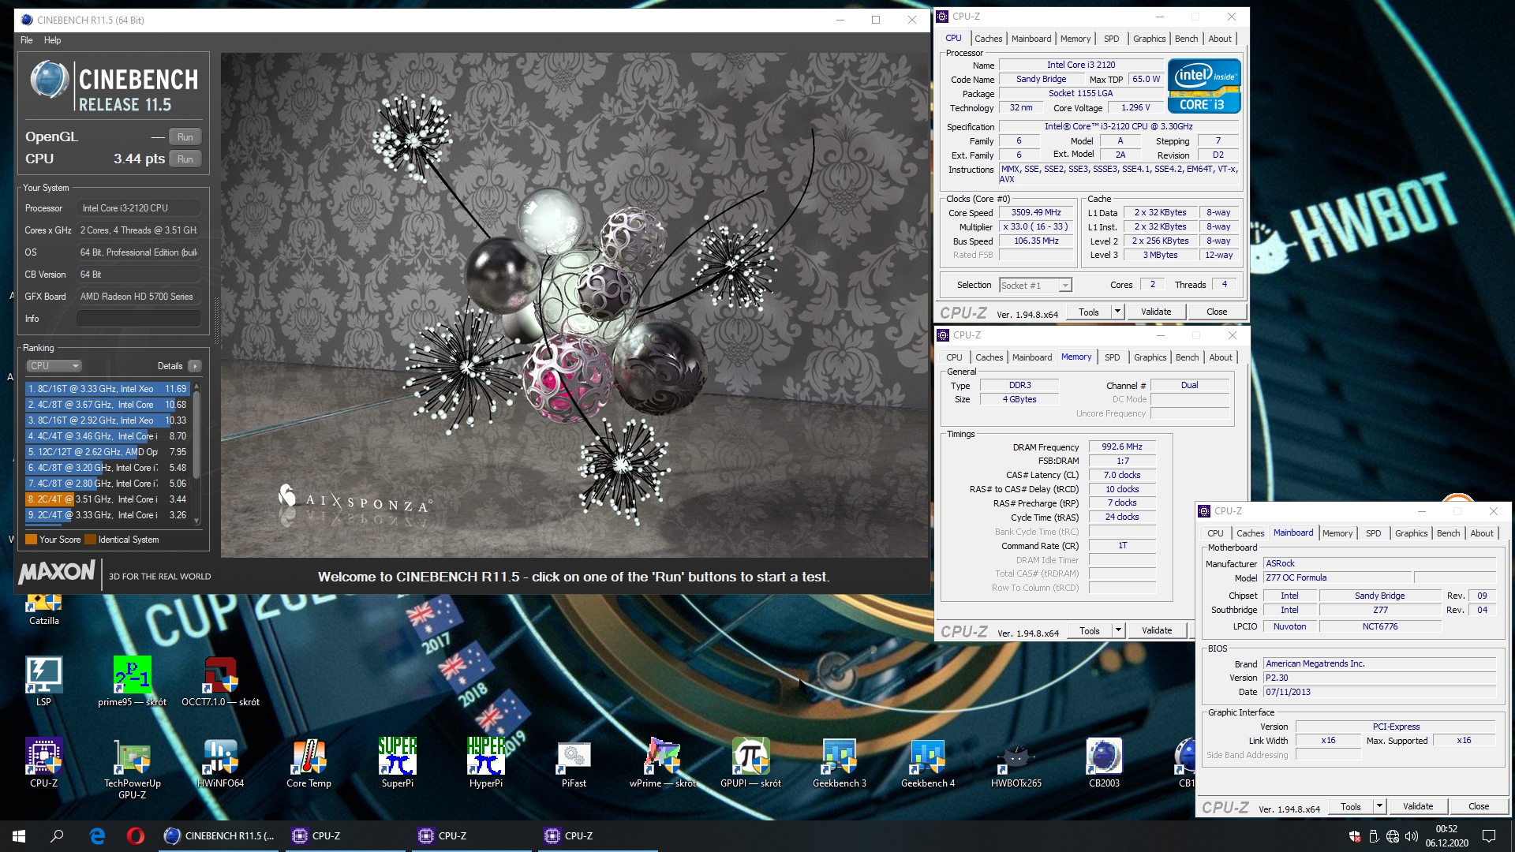Image resolution: width=1515 pixels, height=852 pixels.
Task: Launch Geekbench 3 desktop icon
Action: [839, 762]
